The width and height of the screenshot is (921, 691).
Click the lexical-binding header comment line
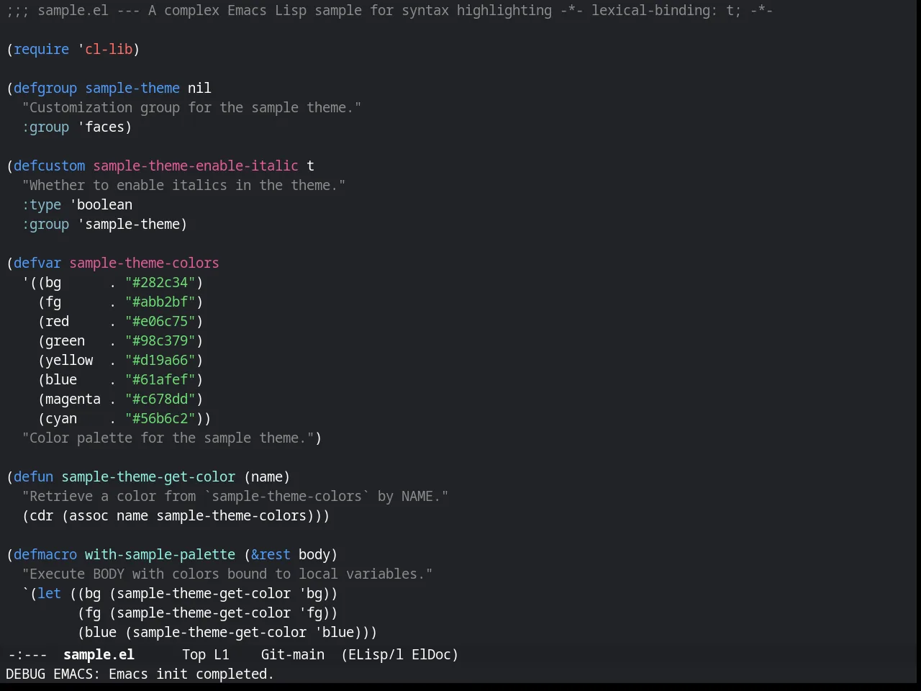[x=389, y=10]
